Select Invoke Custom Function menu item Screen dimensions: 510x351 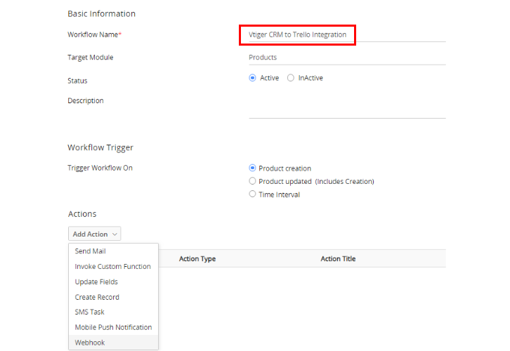(x=113, y=267)
